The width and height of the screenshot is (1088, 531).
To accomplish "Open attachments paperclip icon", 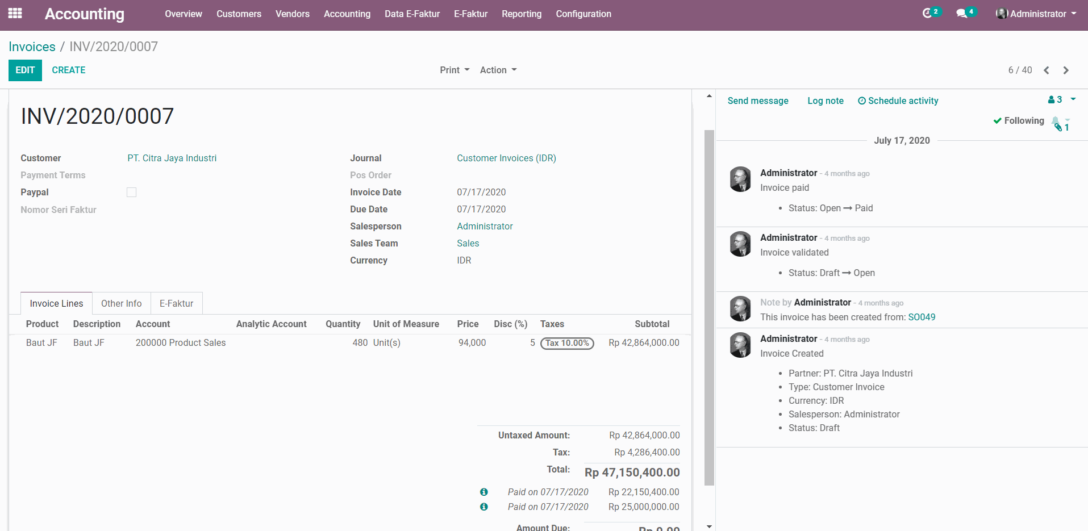I will click(1059, 127).
